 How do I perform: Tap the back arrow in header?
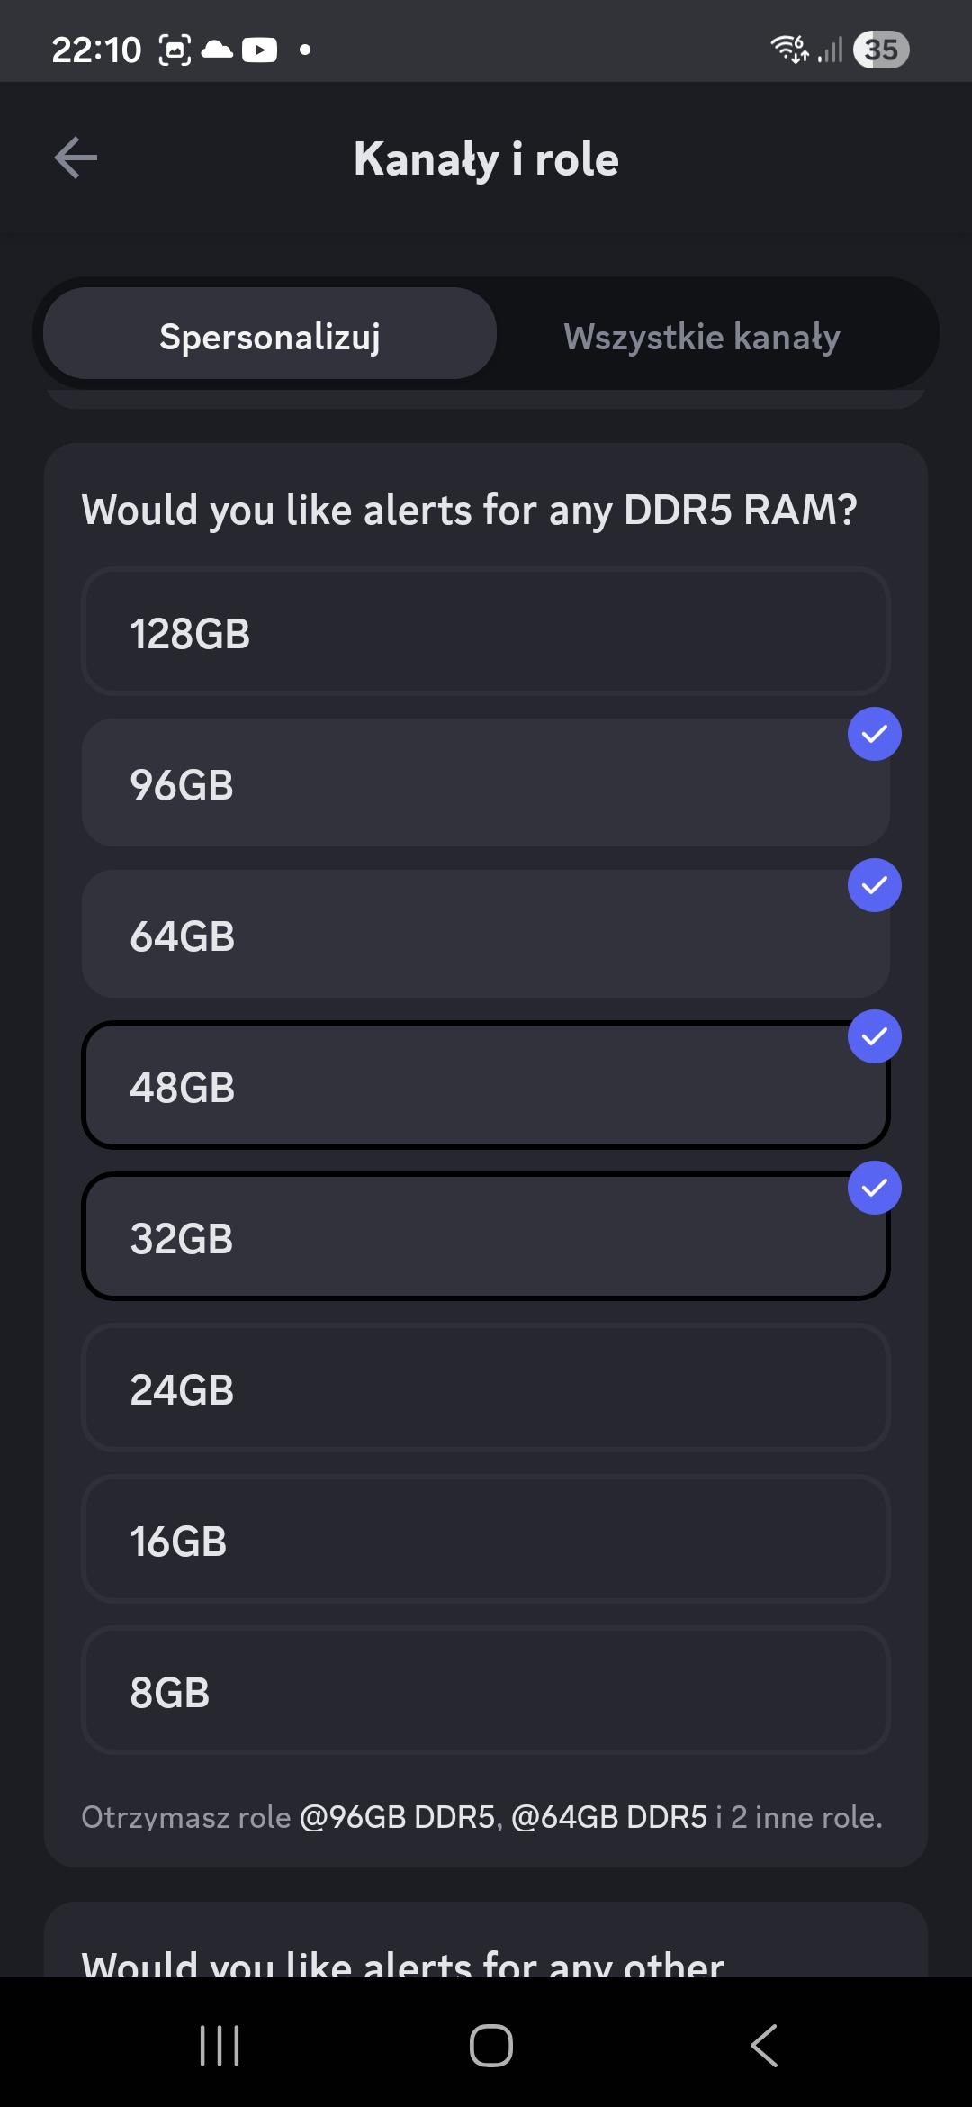(76, 158)
